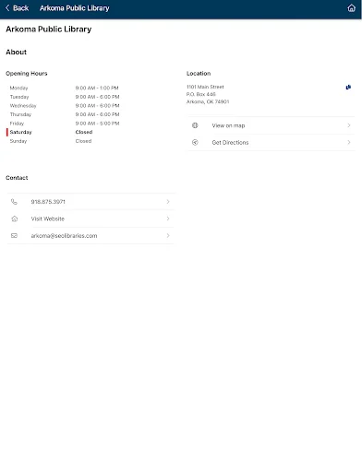Select the Contact heading
The image size is (362, 472).
coord(17,178)
